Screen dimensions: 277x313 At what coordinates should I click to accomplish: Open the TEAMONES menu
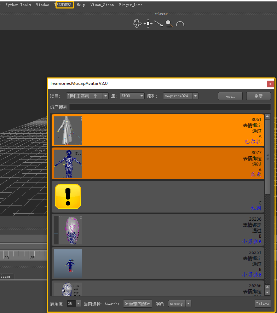click(64, 5)
